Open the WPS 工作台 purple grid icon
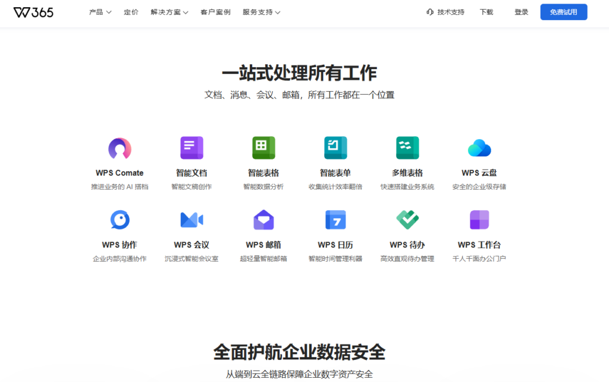The image size is (609, 382). (479, 220)
